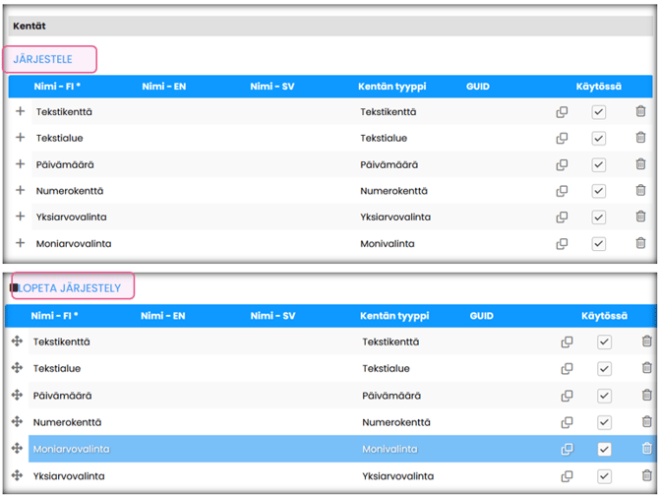Click the copy icon in the plus-icon Moniarvovalinta row

562,243
